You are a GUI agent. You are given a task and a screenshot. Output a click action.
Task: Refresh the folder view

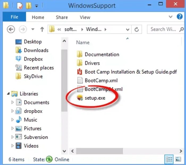pos(137,29)
